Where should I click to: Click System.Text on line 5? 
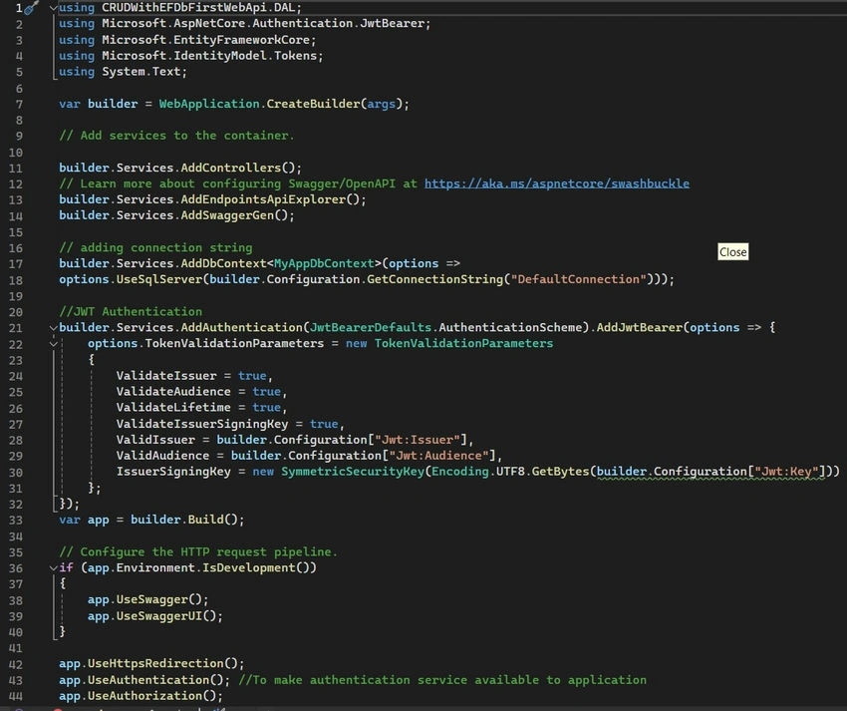pyautogui.click(x=141, y=72)
